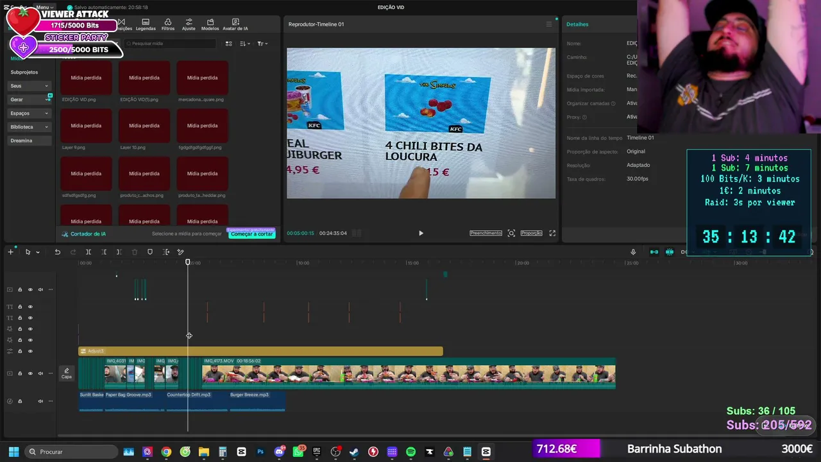Image resolution: width=821 pixels, height=462 pixels.
Task: Switch to the Filtros tab
Action: pos(168,24)
